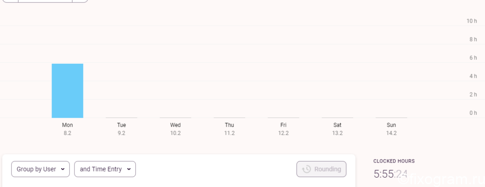The height and width of the screenshot is (187, 485).
Task: Click the CLOCKED HOURS heading
Action: pyautogui.click(x=394, y=161)
